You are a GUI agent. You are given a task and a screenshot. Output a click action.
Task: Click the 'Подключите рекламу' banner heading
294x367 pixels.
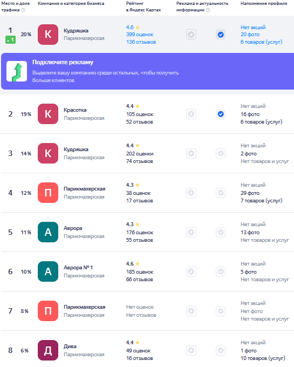click(x=63, y=62)
